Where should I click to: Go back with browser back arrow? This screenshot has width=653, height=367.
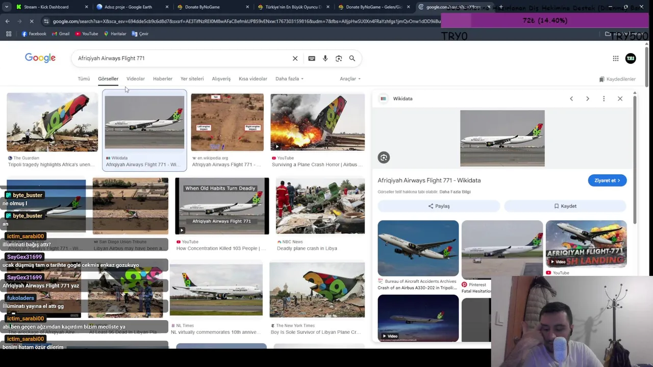tap(7, 21)
